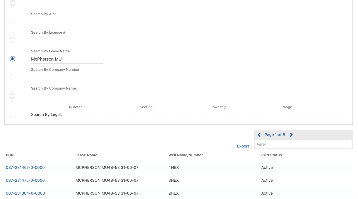
Task: Click the Export link
Action: 243,146
